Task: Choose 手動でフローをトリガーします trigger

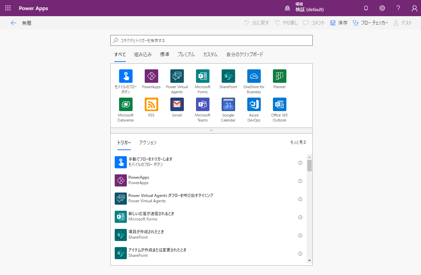Action: (208, 162)
